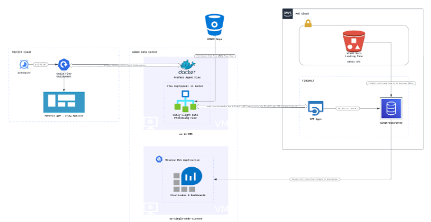Click the Sisense Elasticubes & Dashboards chart icon
The width and height of the screenshot is (431, 222).
coord(188,179)
